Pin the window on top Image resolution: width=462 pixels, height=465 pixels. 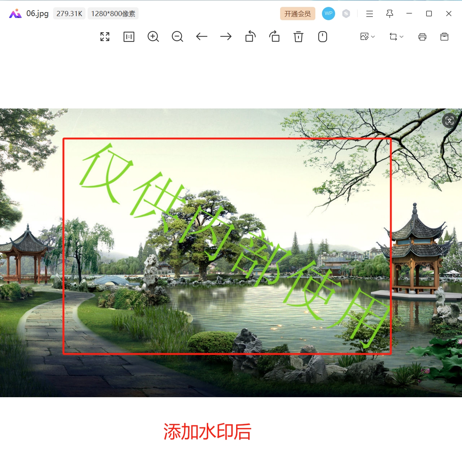pos(390,14)
